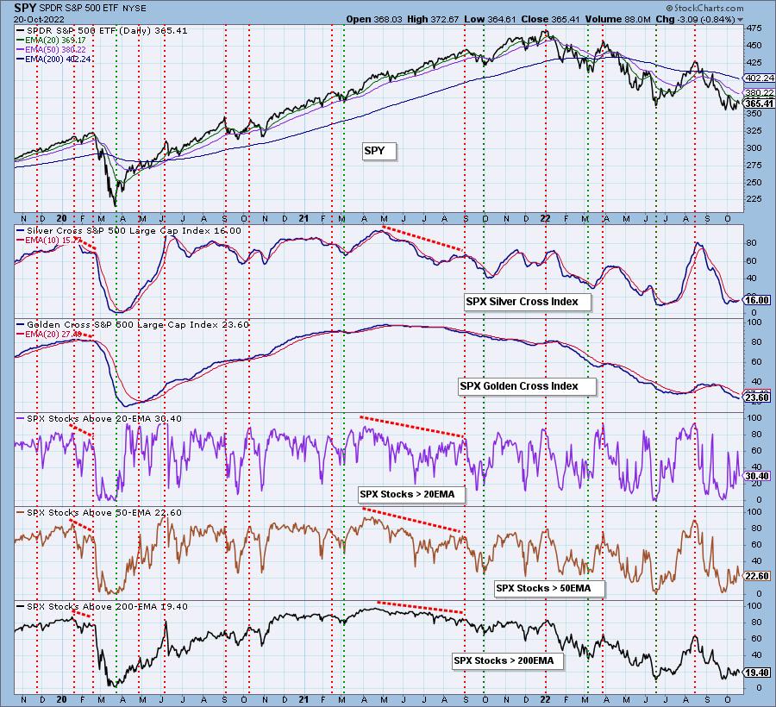Click the High 372.67 value in header

coord(433,19)
